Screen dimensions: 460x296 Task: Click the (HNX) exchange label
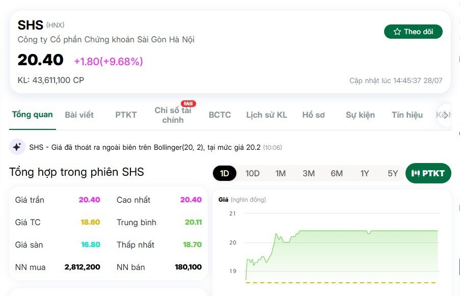55,25
